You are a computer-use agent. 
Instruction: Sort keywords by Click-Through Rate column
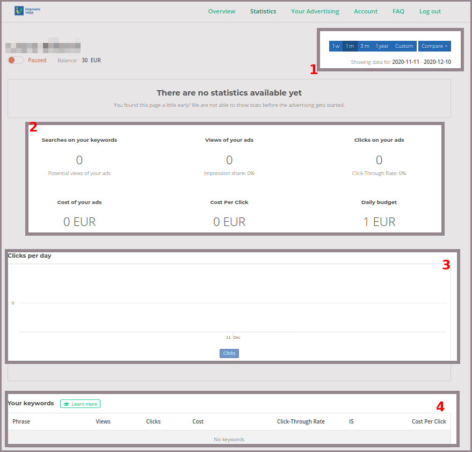point(301,421)
